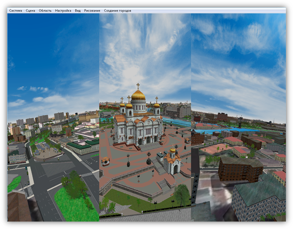Open the Область menu
The width and height of the screenshot is (293, 229).
click(45, 11)
